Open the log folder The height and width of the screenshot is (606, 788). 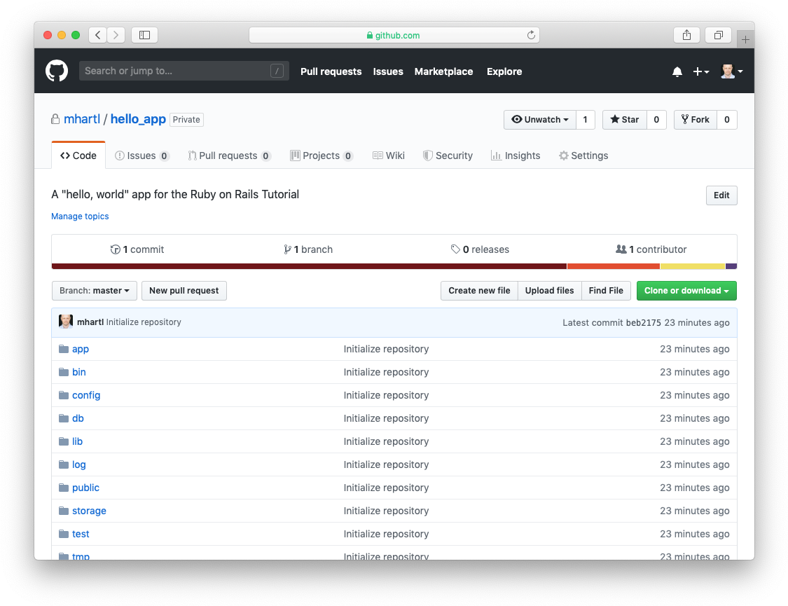click(79, 464)
